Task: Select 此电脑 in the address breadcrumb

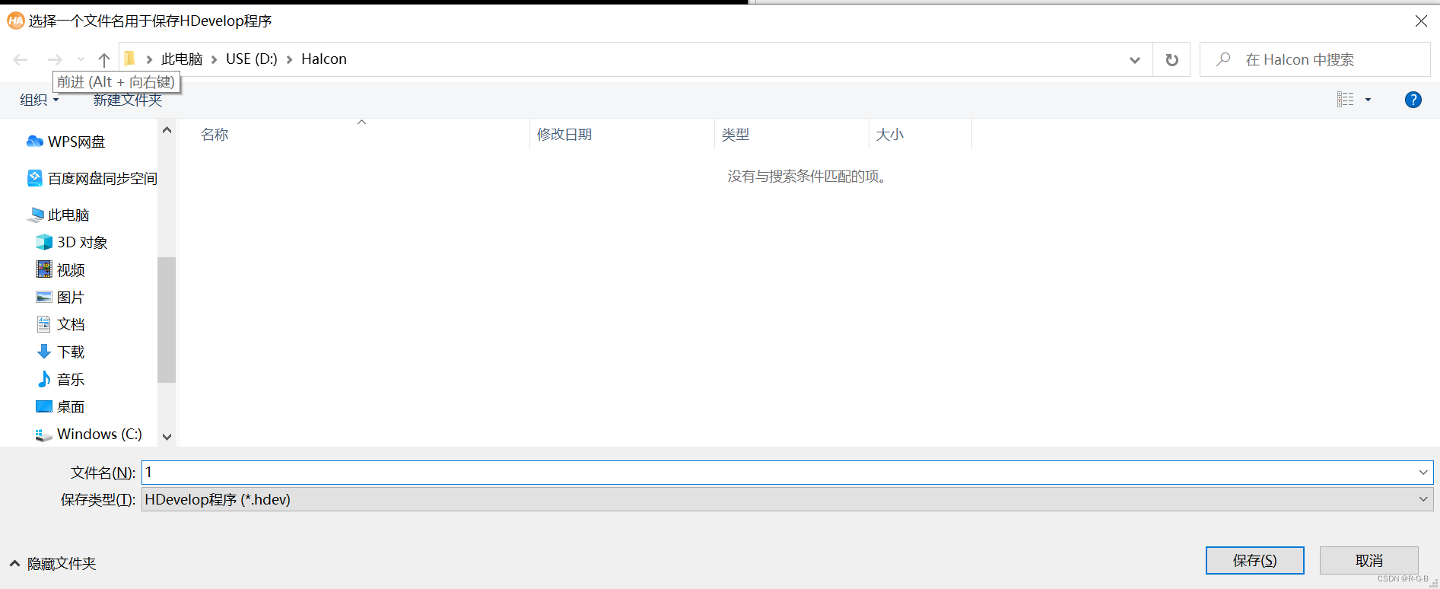Action: click(x=182, y=59)
